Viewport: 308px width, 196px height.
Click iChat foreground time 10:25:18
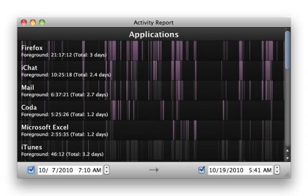tap(62, 75)
